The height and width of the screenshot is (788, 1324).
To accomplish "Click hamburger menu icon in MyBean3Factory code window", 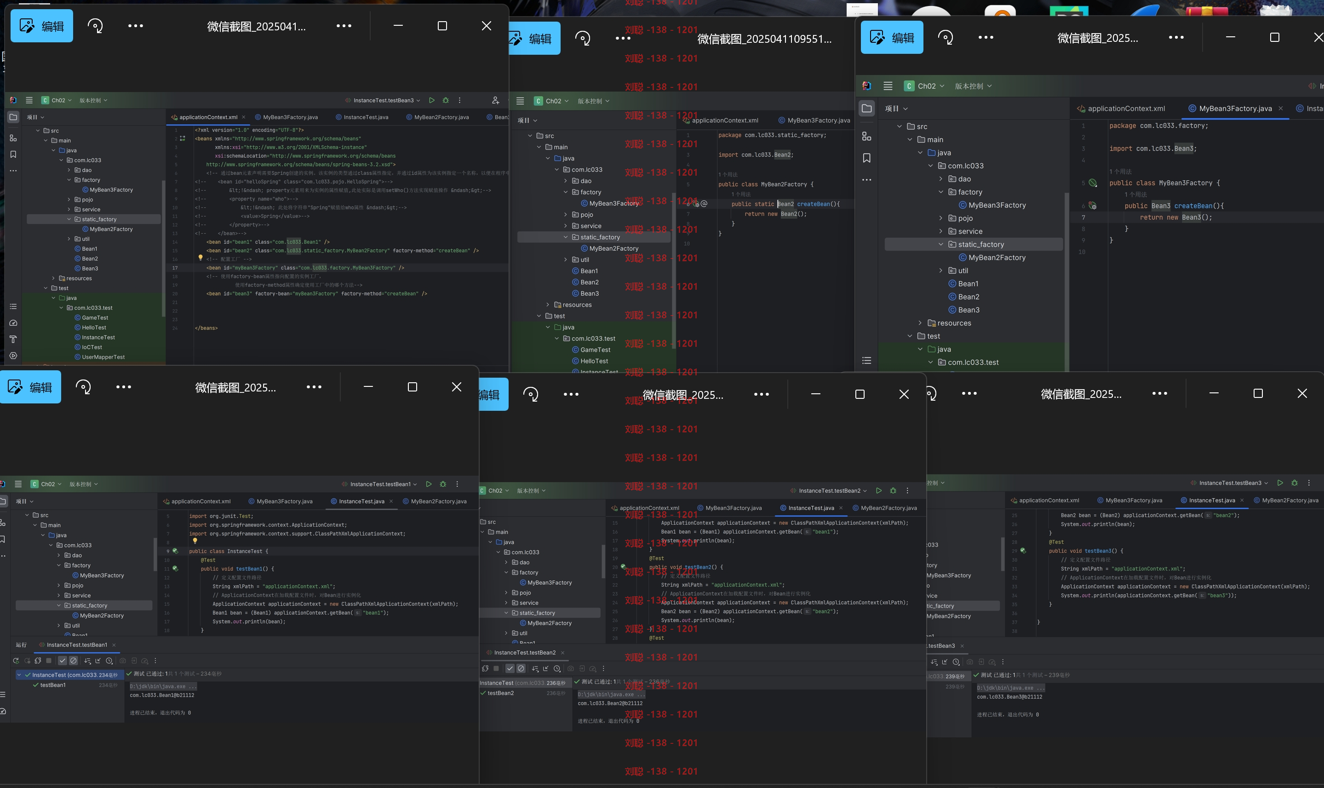I will pyautogui.click(x=888, y=86).
